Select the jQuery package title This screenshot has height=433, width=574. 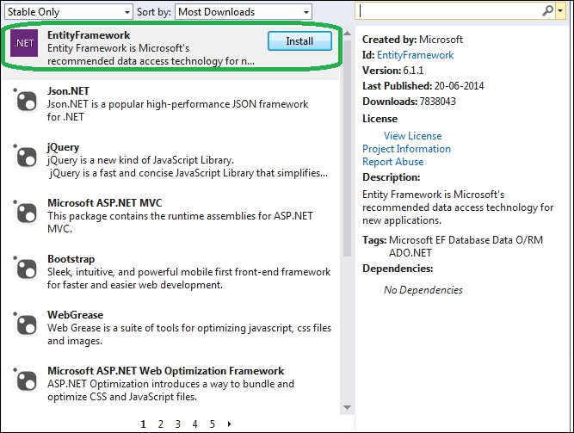tap(64, 147)
